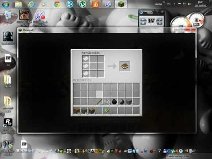212x159 pixels.
Task: Switch to the orange app taskbar button
Action: (95, 4)
